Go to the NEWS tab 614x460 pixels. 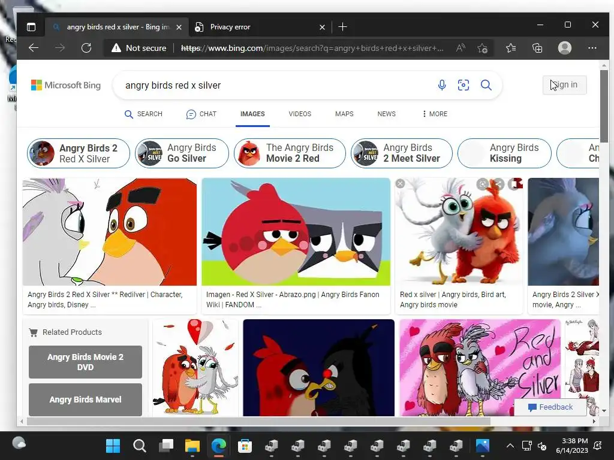[387, 114]
